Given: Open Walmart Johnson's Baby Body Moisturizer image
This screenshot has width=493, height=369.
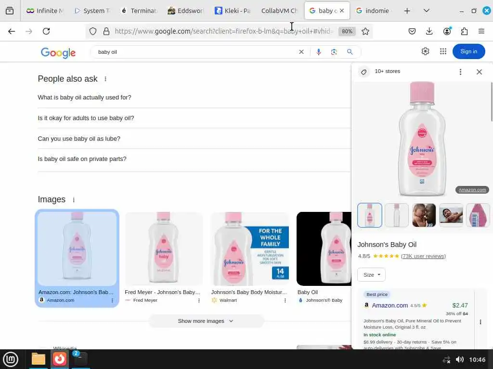Looking at the screenshot, I should [250, 249].
